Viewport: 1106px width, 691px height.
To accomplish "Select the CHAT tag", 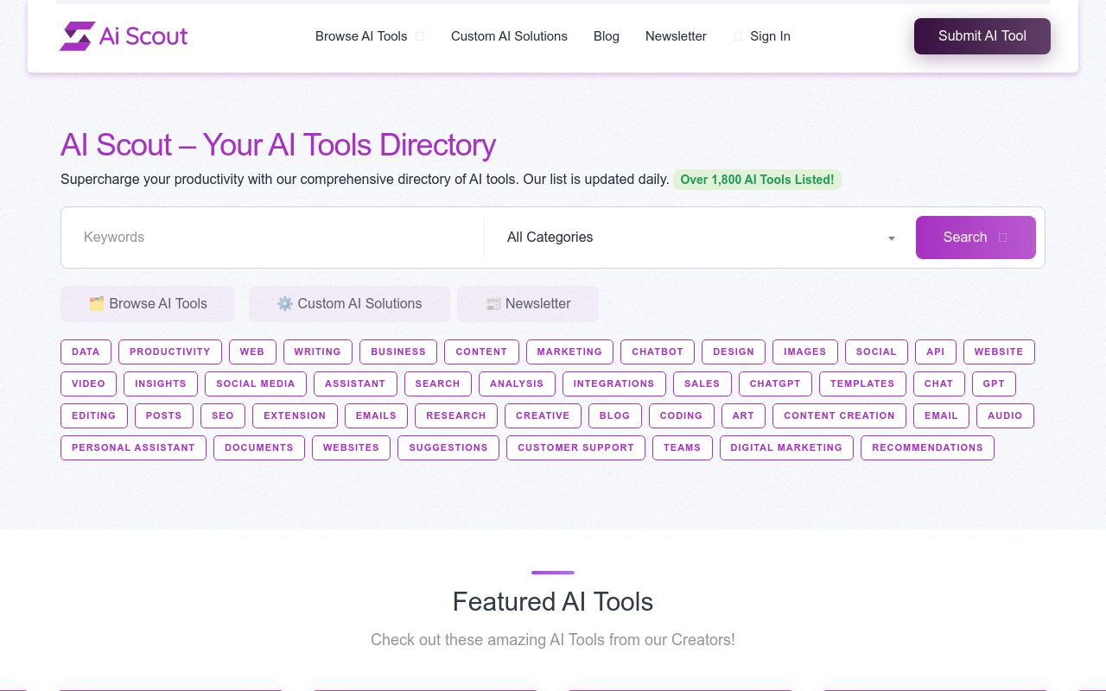I will pyautogui.click(x=938, y=384).
